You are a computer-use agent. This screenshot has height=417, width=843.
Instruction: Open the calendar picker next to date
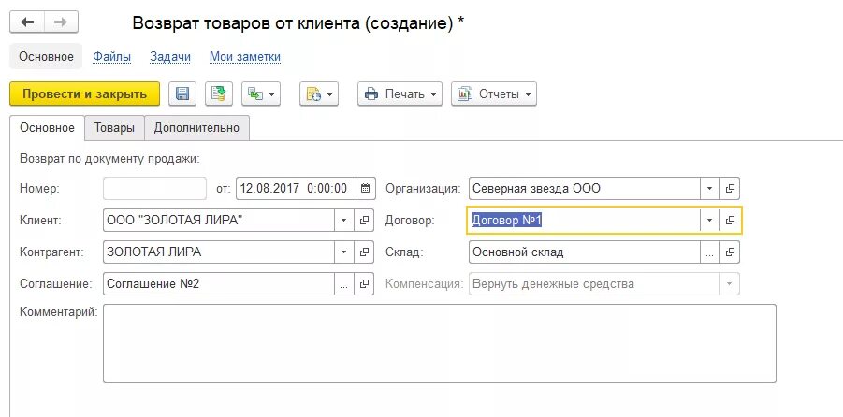[x=365, y=189]
